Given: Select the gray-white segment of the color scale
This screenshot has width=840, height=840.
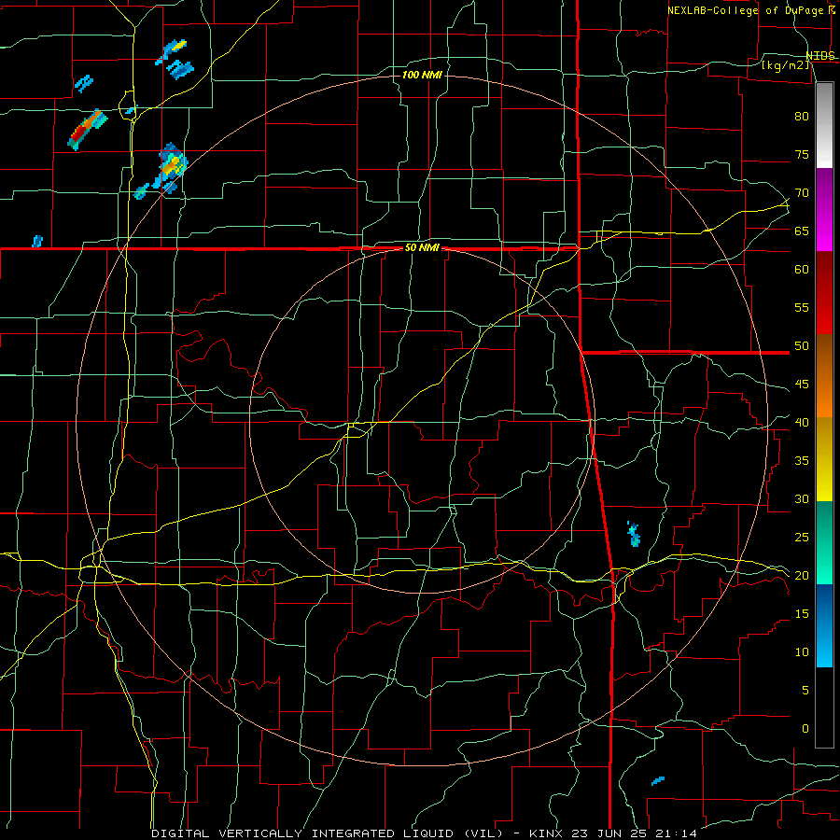Looking at the screenshot, I should coord(824,125).
